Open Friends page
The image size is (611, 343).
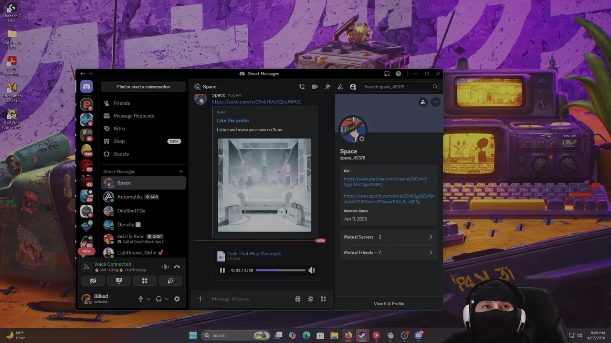point(143,103)
